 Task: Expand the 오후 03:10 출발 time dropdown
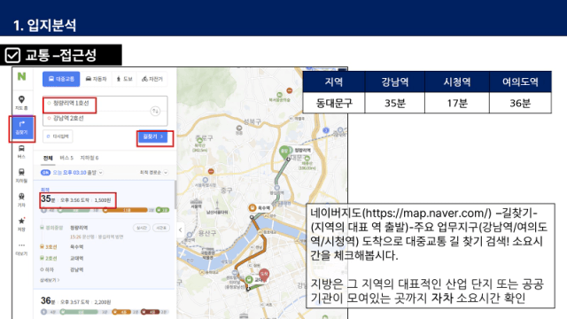[x=78, y=173]
